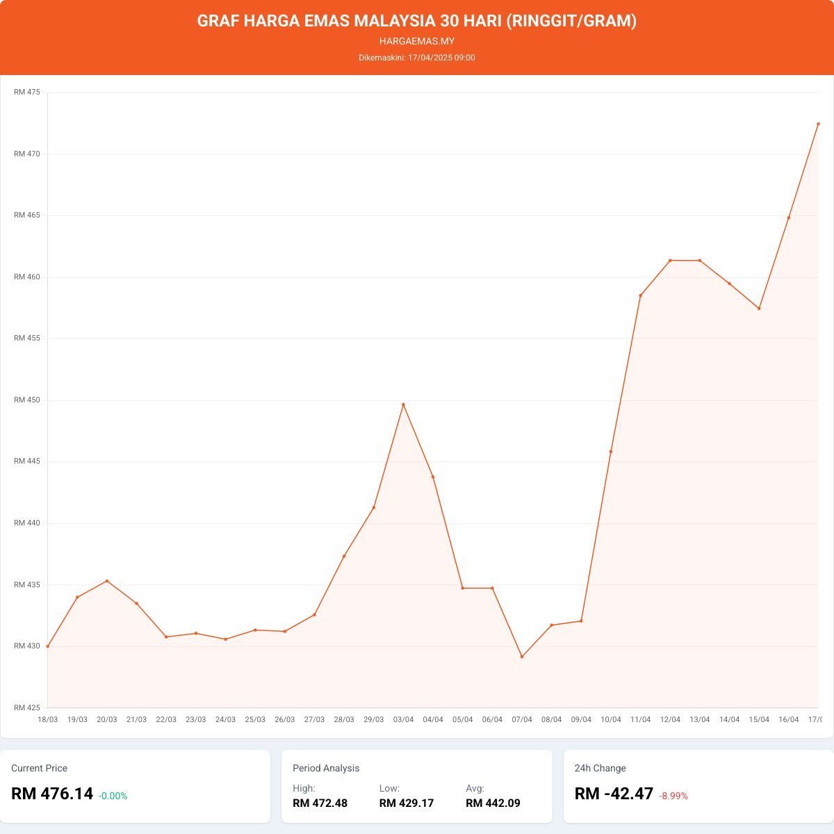Select the 15/04 dip data point
The height and width of the screenshot is (834, 834).
tap(759, 309)
